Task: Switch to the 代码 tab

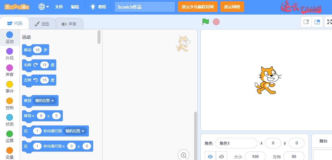Action: click(15, 23)
